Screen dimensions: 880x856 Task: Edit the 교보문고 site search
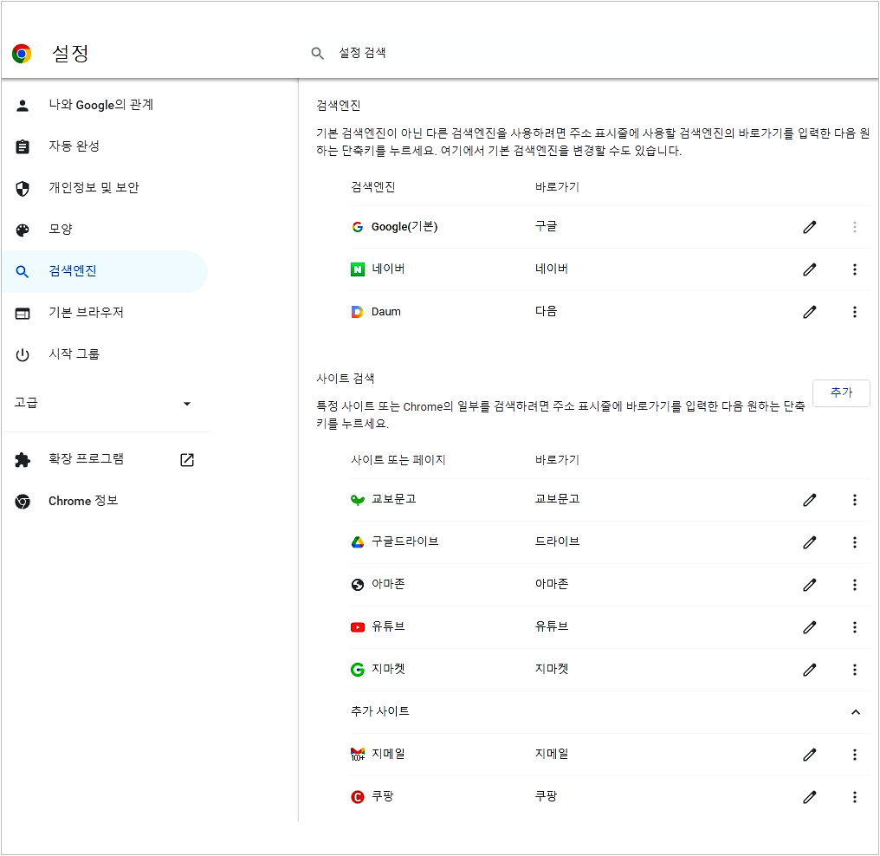pyautogui.click(x=809, y=500)
